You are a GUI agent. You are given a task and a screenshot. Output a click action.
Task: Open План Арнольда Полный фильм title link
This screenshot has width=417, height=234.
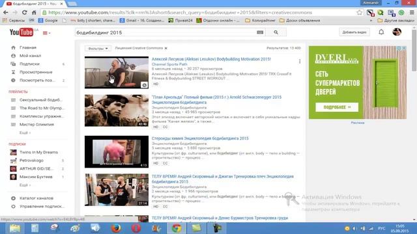click(x=216, y=99)
